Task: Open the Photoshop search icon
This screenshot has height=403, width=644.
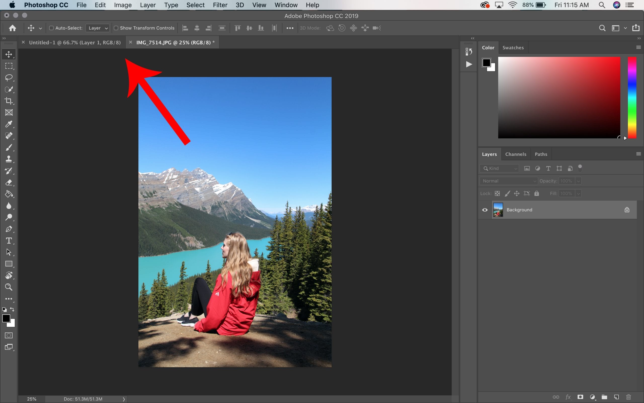Action: click(602, 28)
